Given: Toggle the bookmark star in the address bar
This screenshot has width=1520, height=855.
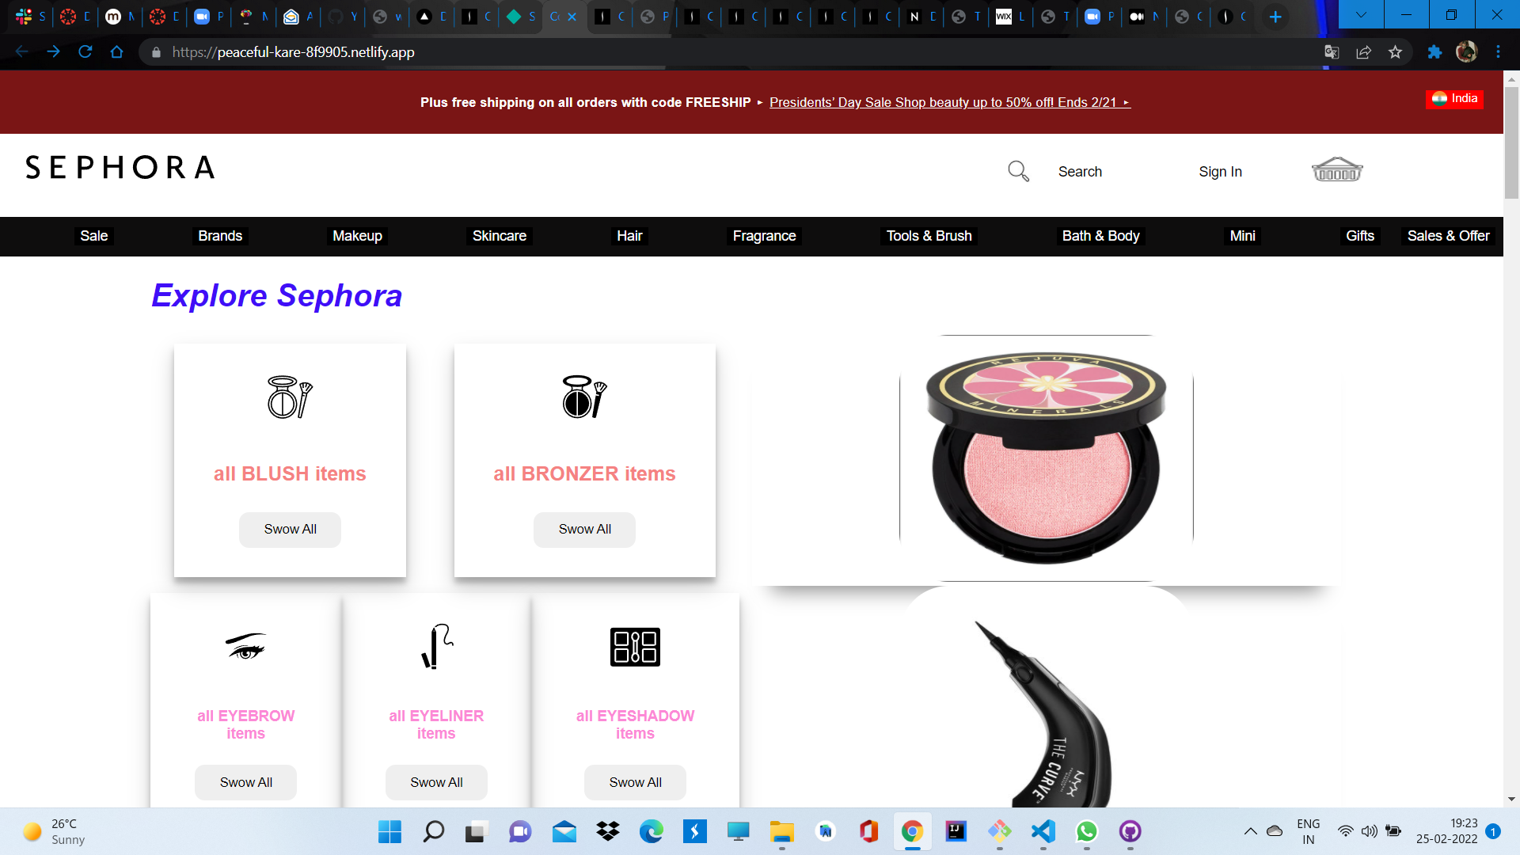Looking at the screenshot, I should point(1396,52).
